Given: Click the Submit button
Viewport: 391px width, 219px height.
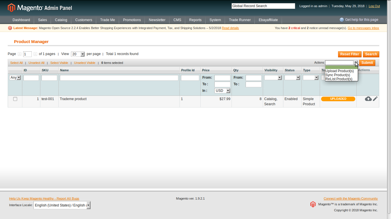Looking at the screenshot, I should tap(367, 63).
